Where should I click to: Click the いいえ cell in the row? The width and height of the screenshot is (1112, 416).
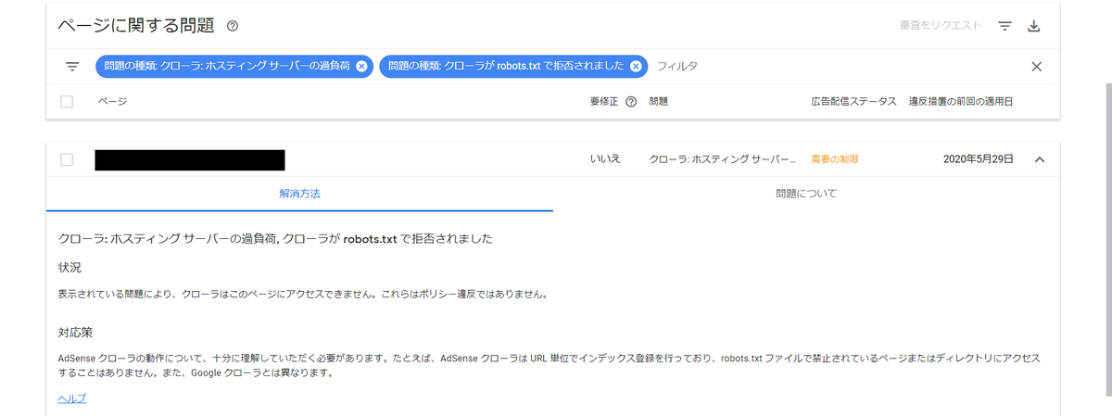click(604, 159)
